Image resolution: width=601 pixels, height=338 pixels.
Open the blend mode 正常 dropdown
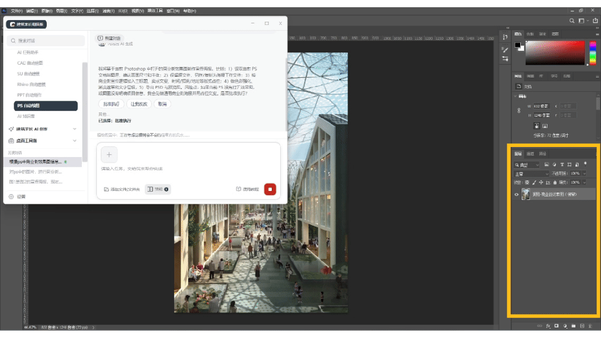[x=531, y=174]
